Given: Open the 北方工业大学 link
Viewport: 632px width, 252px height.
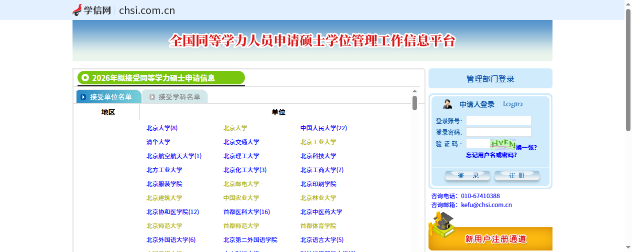Looking at the screenshot, I should click(x=164, y=170).
